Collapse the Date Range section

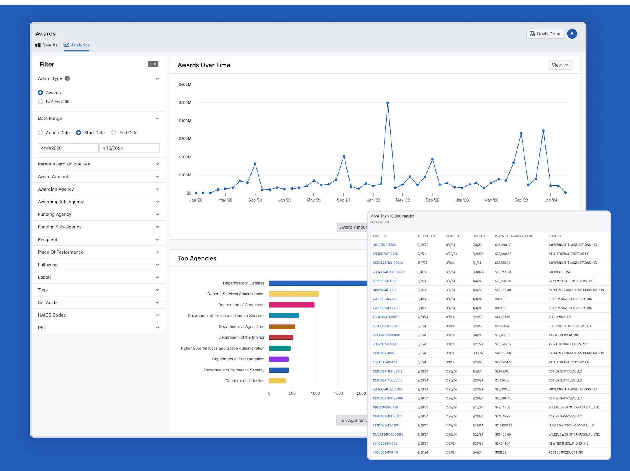[157, 119]
